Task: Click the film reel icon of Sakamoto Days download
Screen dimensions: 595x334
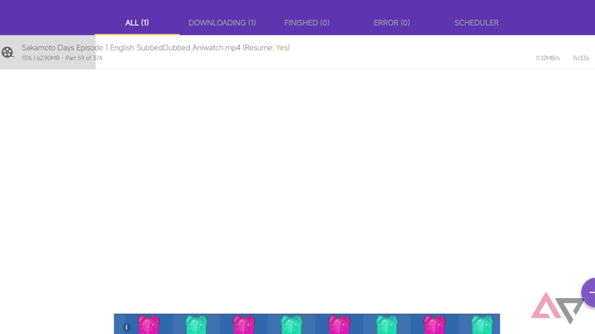Action: click(8, 52)
